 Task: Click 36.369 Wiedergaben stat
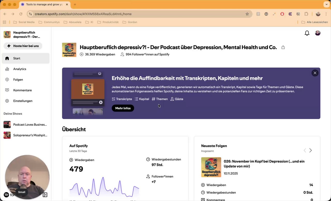point(97,54)
